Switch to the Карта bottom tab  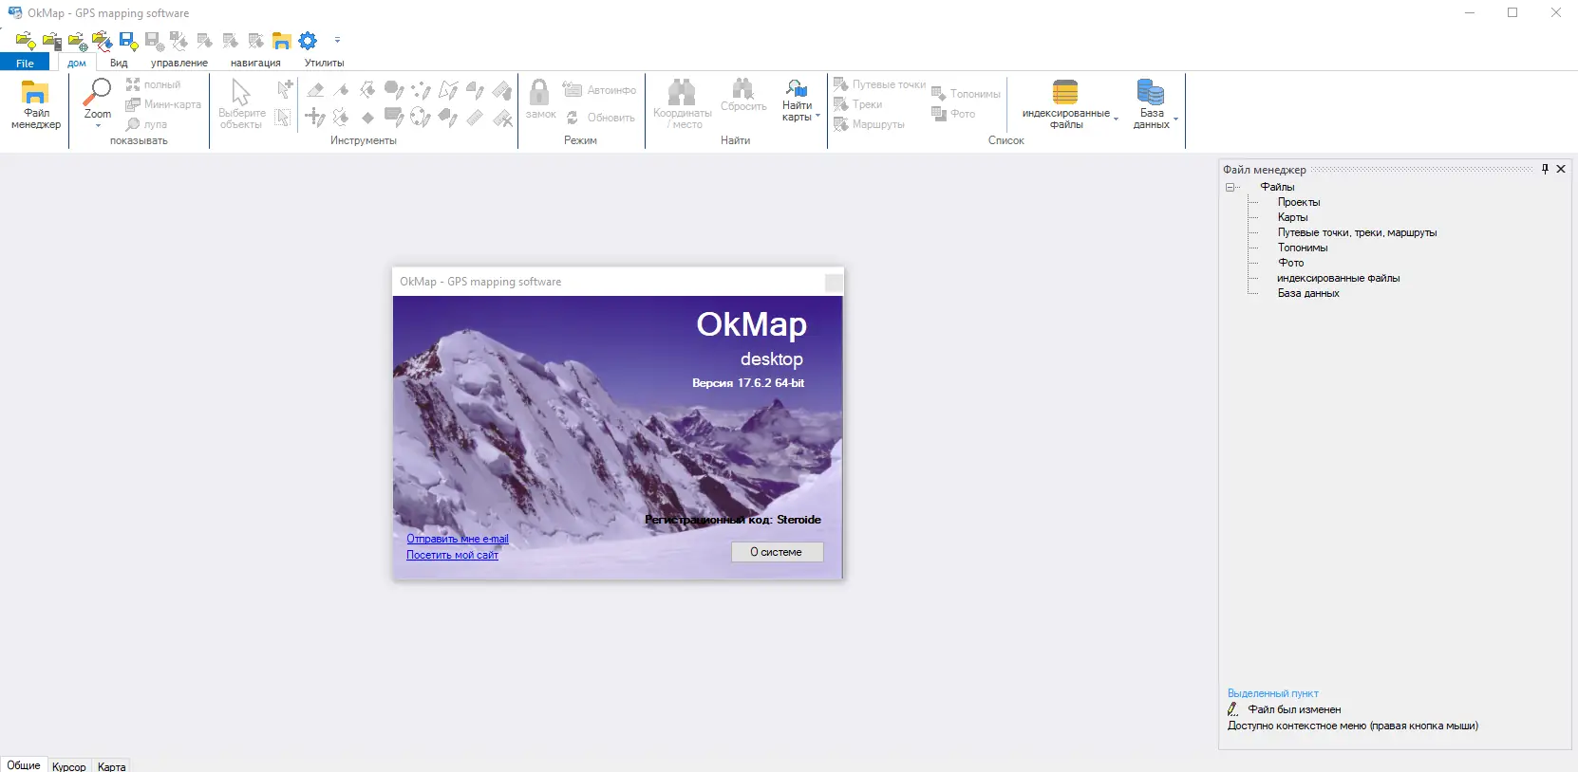[111, 766]
